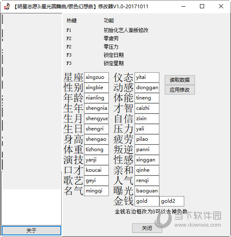231x237 pixels.
Task: Click the 性别 xingbie text box
Action: [96, 88]
